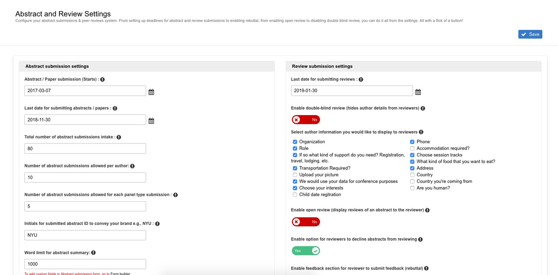Open calendar for abstract submission start date
Viewport: 558px width, 275px height.
pos(151,92)
